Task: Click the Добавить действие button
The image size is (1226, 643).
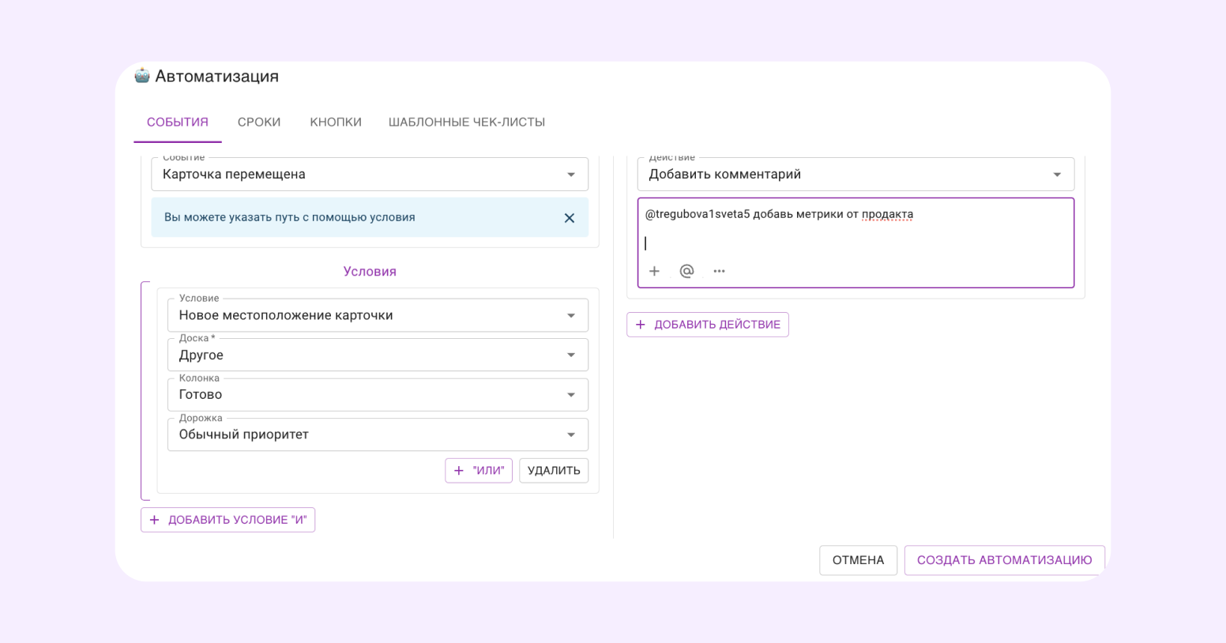Action: [708, 325]
